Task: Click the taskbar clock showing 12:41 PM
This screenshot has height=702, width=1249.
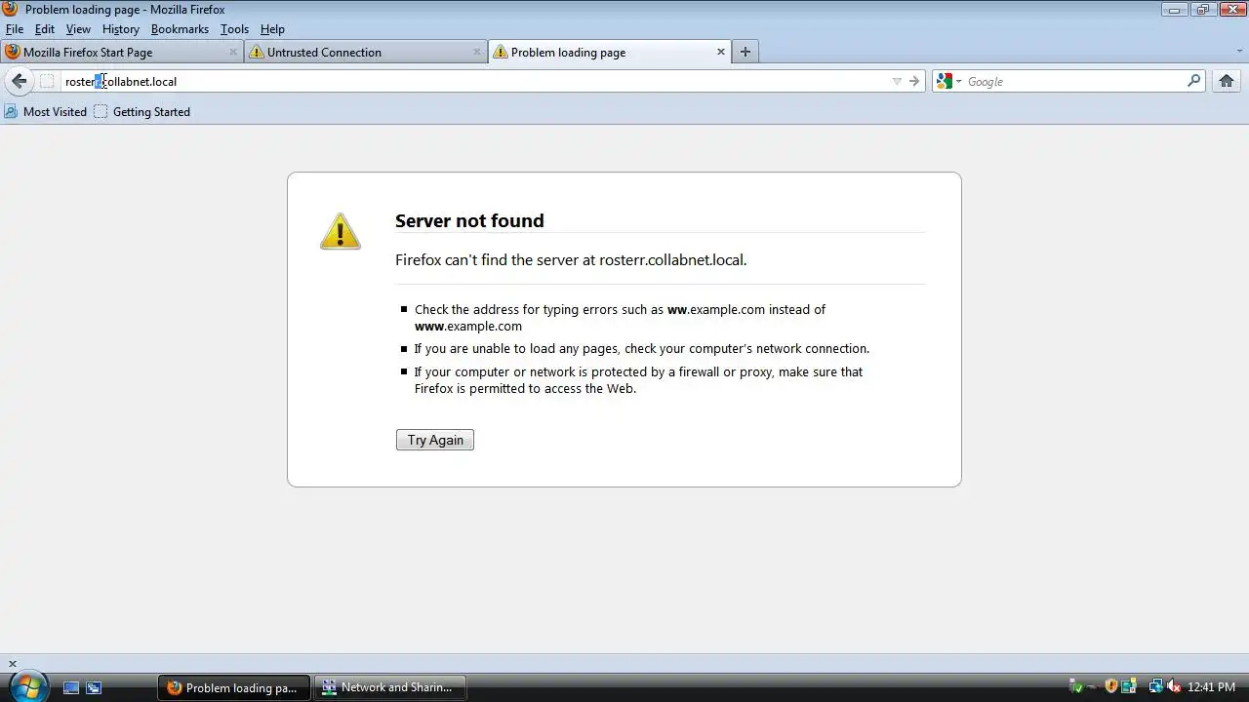Action: point(1211,687)
